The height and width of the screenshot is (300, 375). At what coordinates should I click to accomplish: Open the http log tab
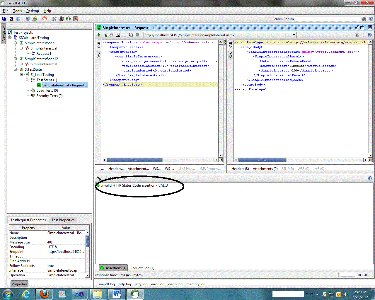pos(125,284)
